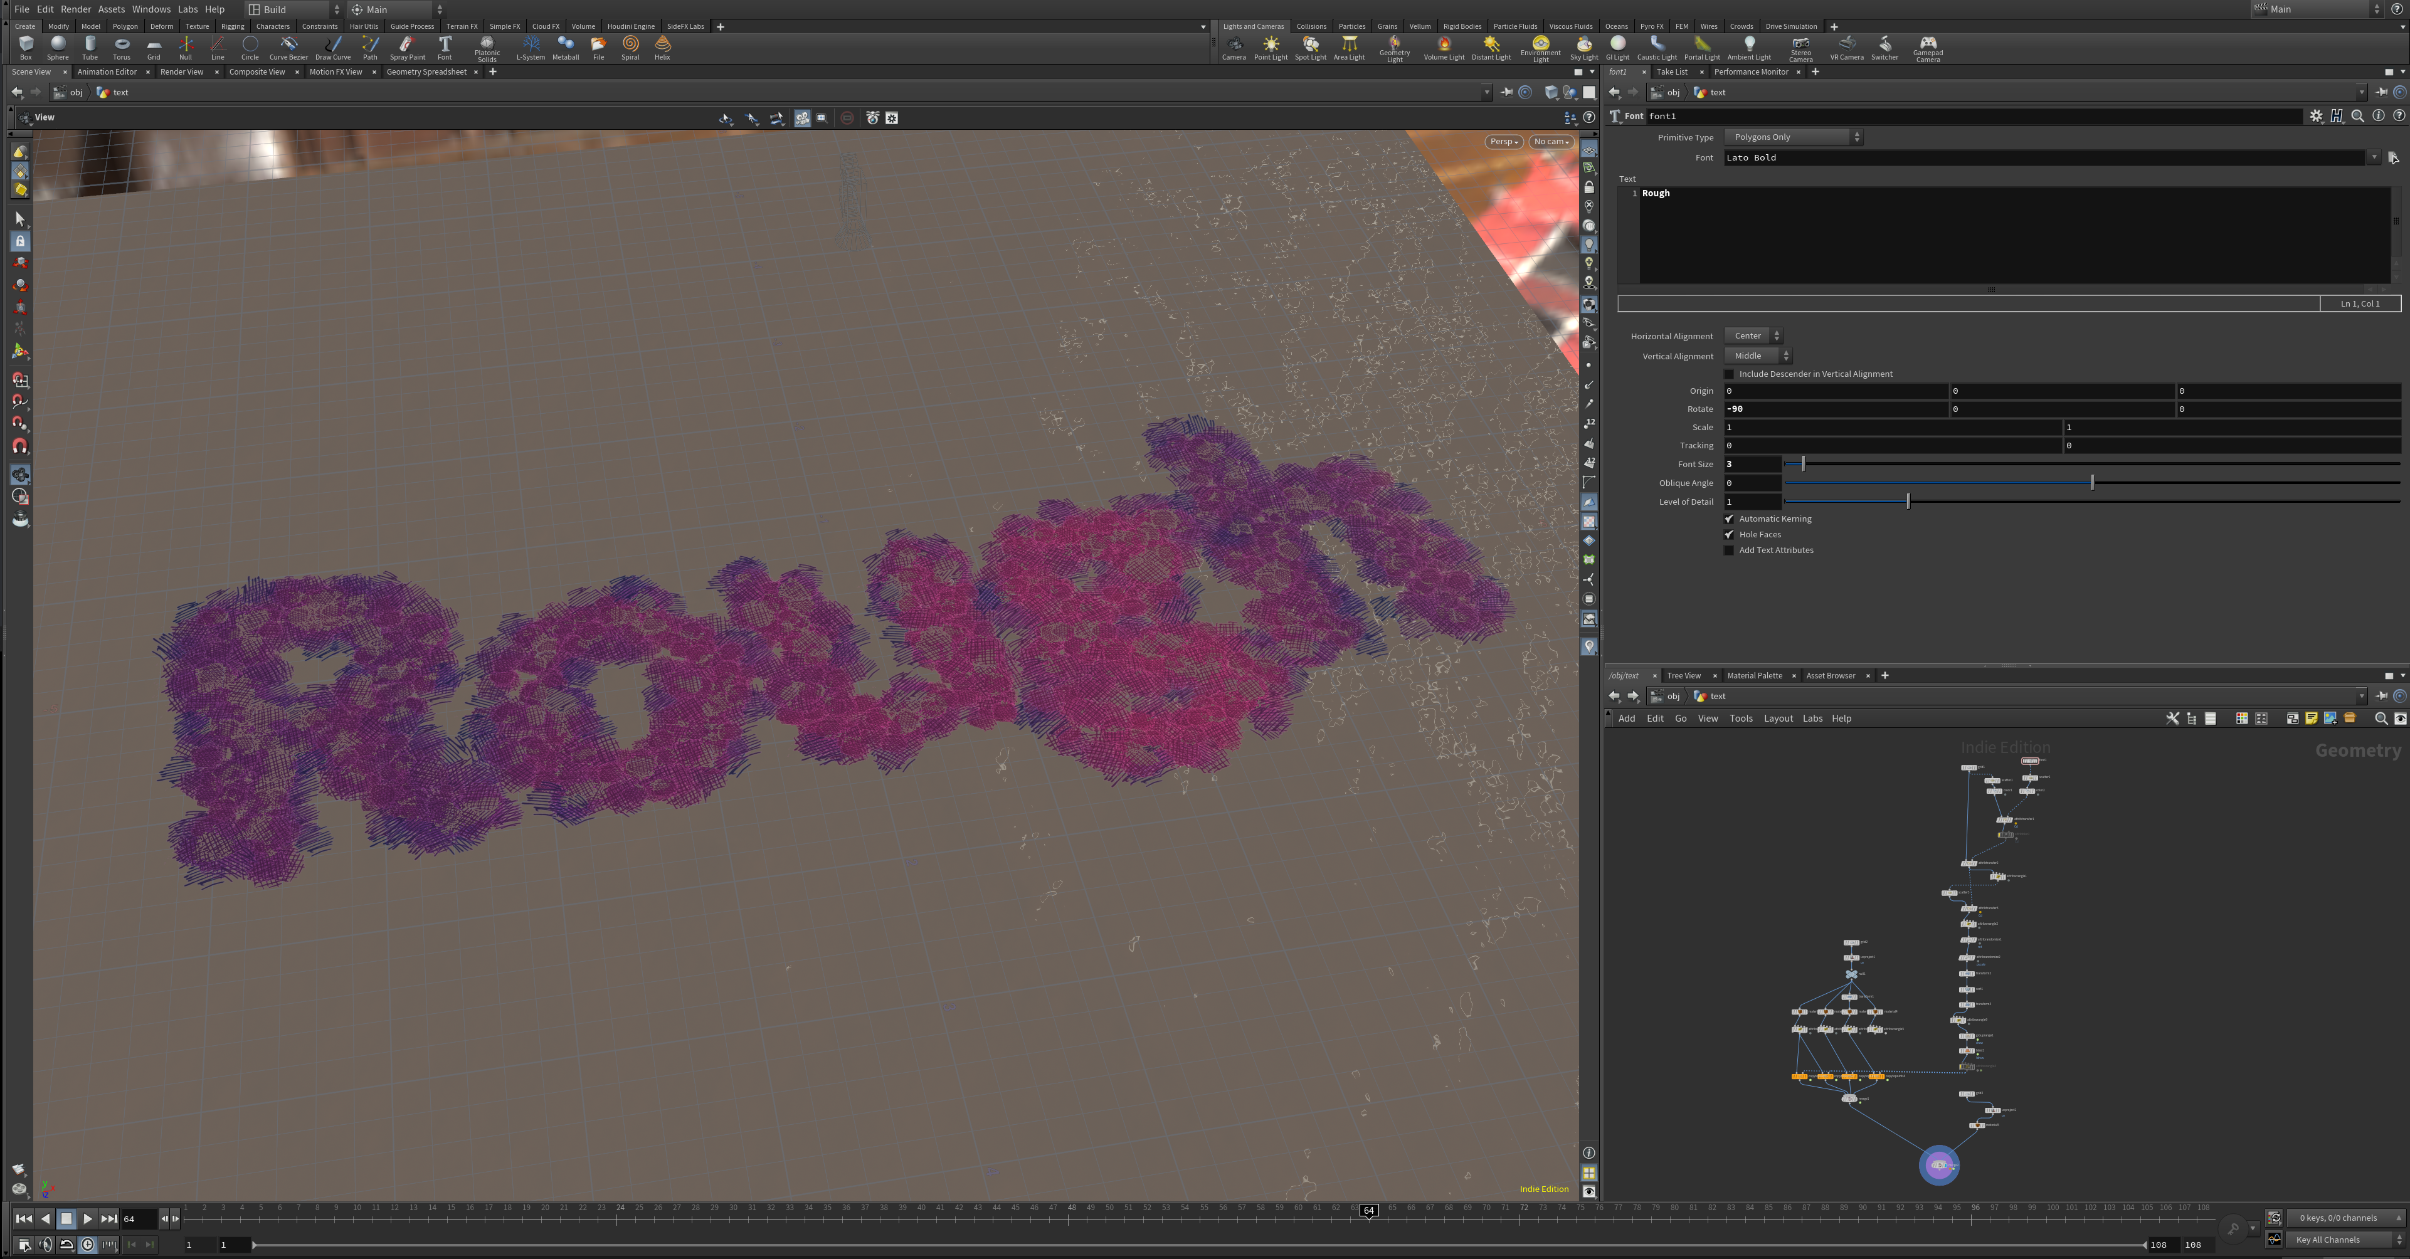
Task: Open the Platonic Solids tool
Action: (x=487, y=49)
